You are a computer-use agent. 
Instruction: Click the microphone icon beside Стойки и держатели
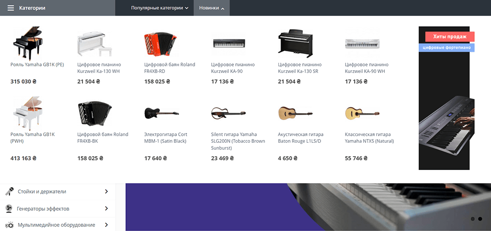click(x=9, y=191)
